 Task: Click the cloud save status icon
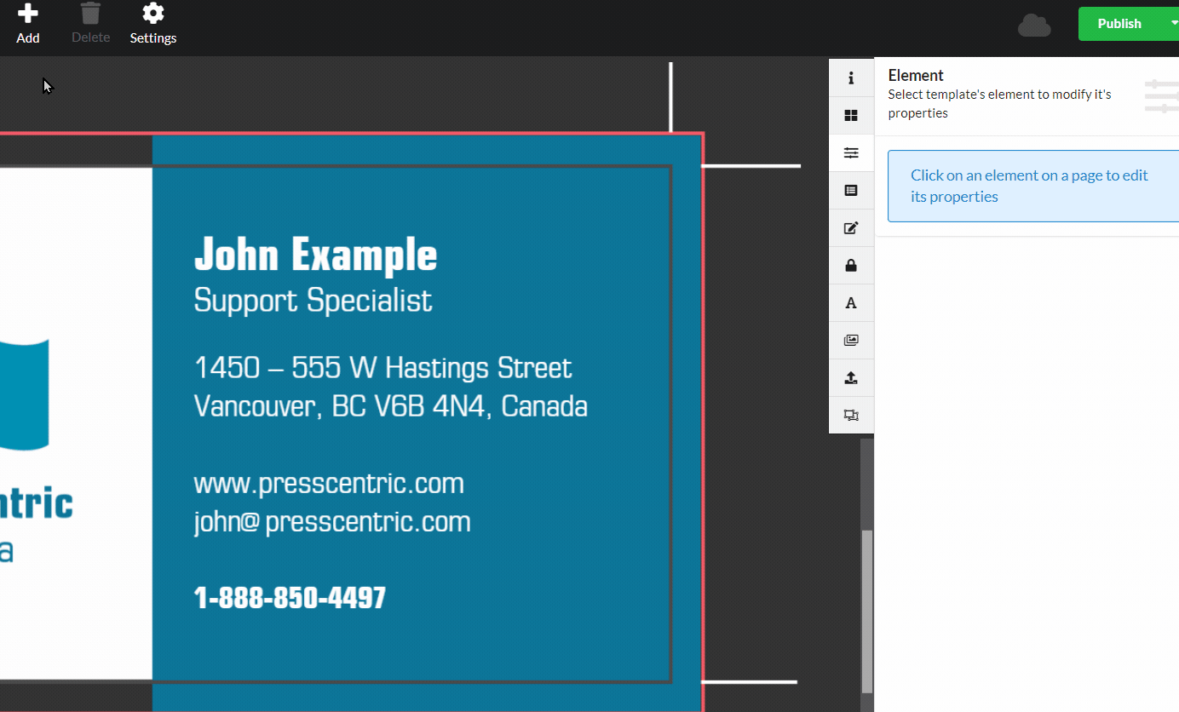[1034, 26]
